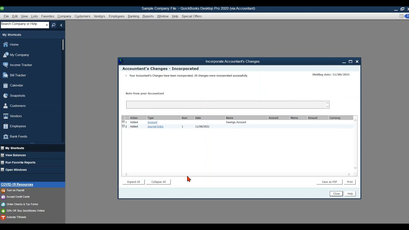This screenshot has width=409, height=230.
Task: Open the Journal Entry link in row 2
Action: [155, 126]
